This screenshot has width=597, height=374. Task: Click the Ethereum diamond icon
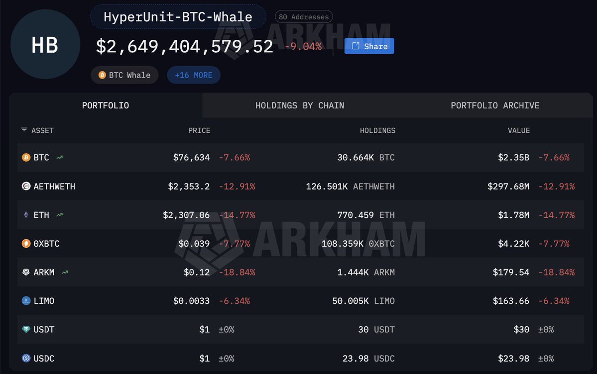click(x=26, y=215)
